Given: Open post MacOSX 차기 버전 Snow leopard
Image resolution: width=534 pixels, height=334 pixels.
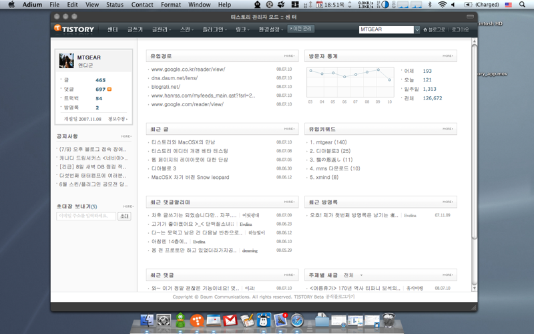Looking at the screenshot, I should (190, 177).
